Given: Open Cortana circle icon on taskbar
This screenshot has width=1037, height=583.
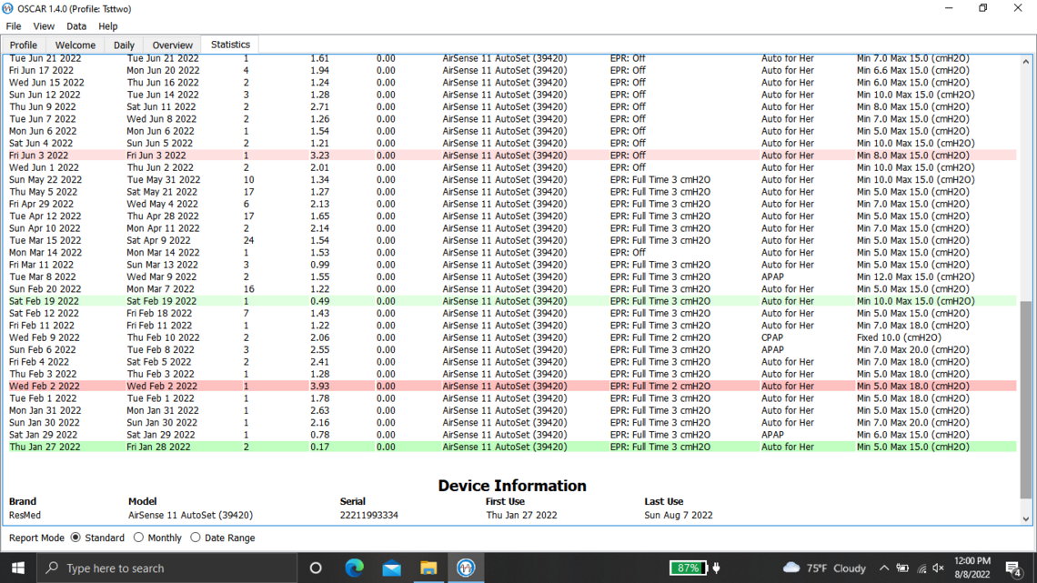Looking at the screenshot, I should (316, 568).
